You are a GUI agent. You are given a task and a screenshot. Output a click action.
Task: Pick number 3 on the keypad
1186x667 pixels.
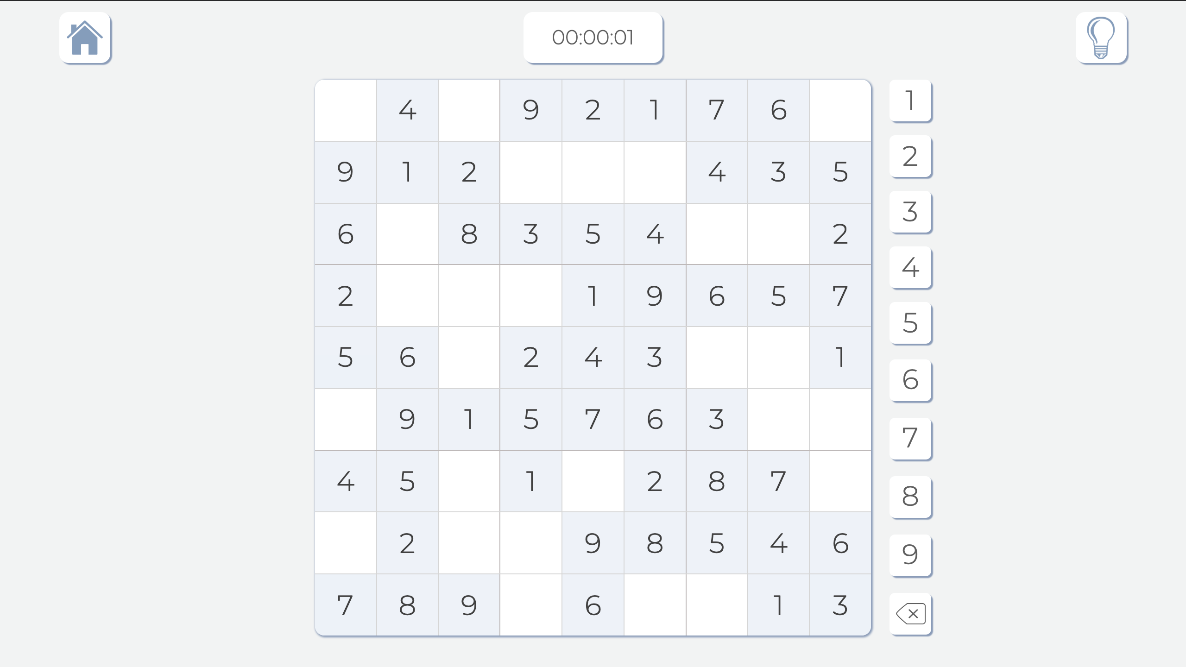[910, 212]
